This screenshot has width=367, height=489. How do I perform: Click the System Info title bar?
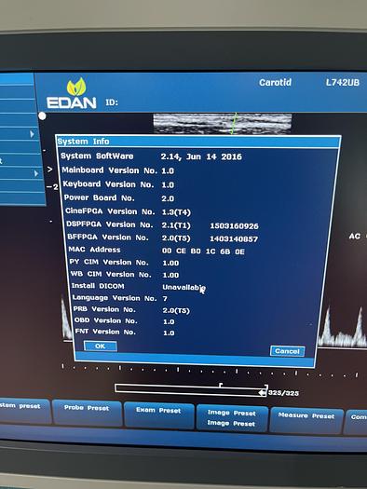pos(198,142)
